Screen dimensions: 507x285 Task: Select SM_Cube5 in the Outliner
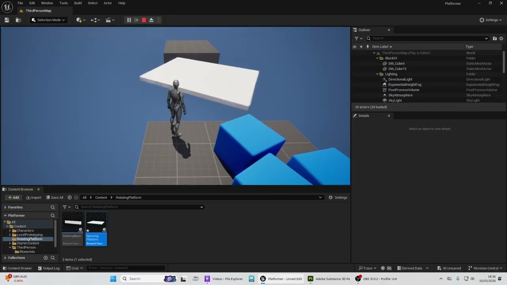coord(396,63)
